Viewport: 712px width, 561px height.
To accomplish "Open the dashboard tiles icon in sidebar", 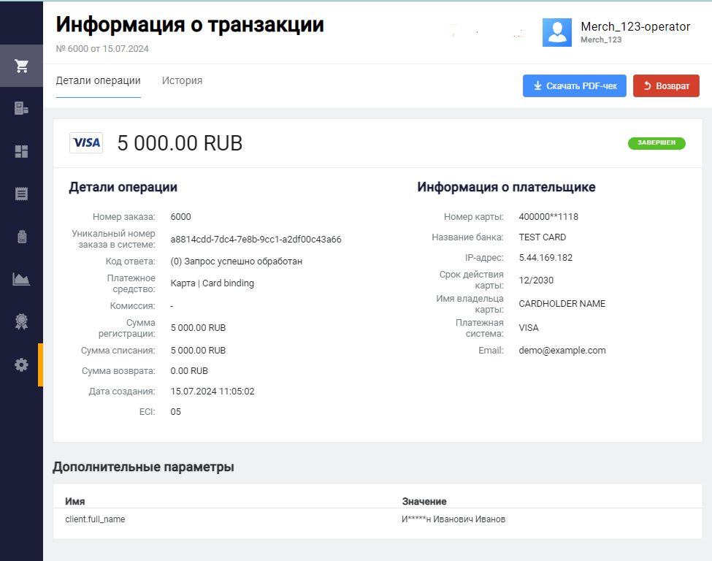I will [21, 151].
